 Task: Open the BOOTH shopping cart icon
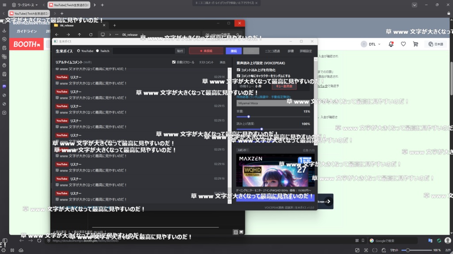(415, 44)
